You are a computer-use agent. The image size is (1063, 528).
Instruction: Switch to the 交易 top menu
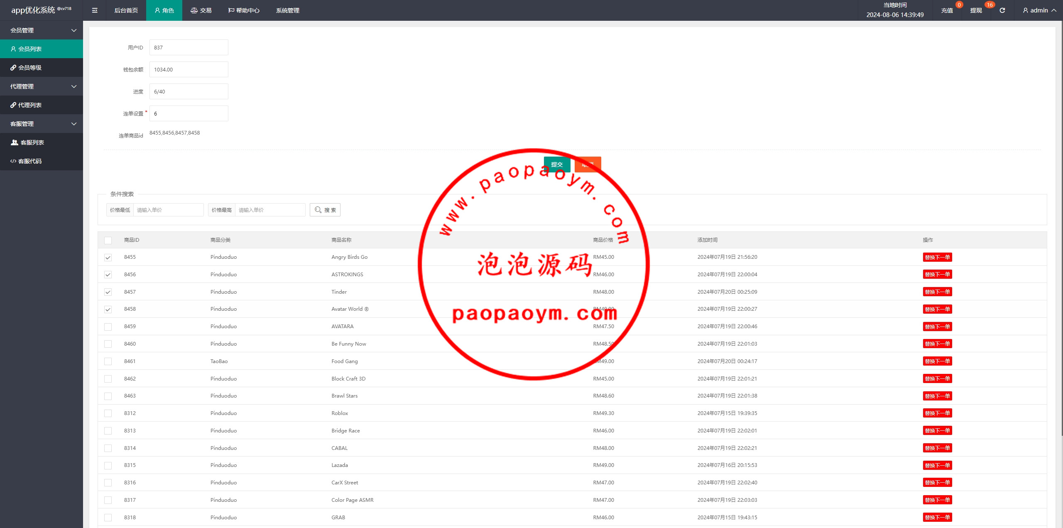coord(201,10)
